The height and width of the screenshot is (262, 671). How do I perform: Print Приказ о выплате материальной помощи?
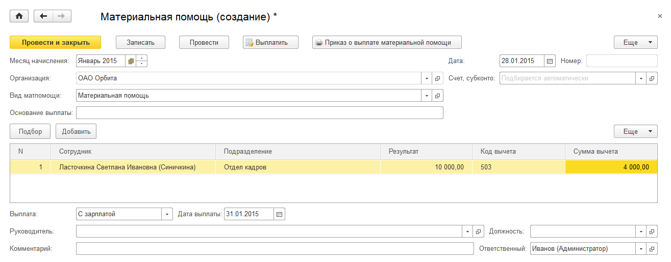pyautogui.click(x=387, y=42)
